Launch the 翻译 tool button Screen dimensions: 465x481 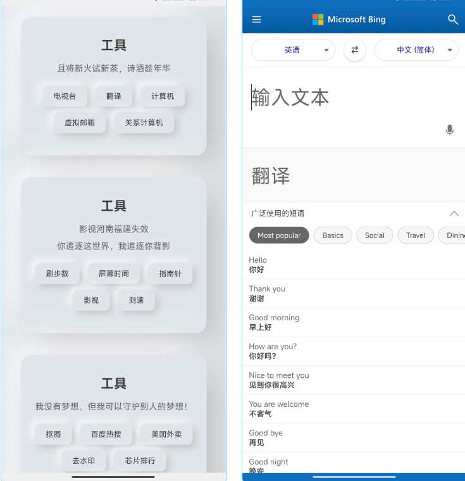(114, 96)
